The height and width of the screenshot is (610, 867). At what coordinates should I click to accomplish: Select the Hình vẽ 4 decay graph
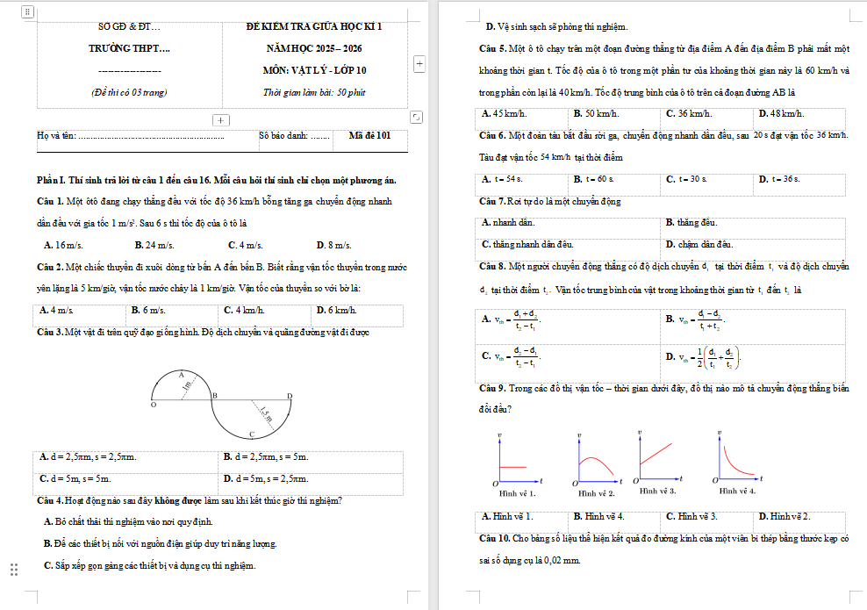coord(739,459)
